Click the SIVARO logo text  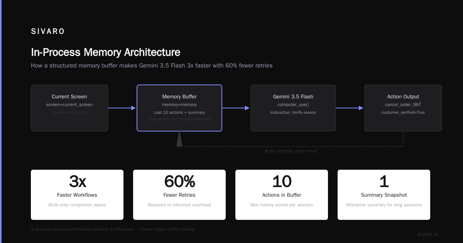[48, 32]
